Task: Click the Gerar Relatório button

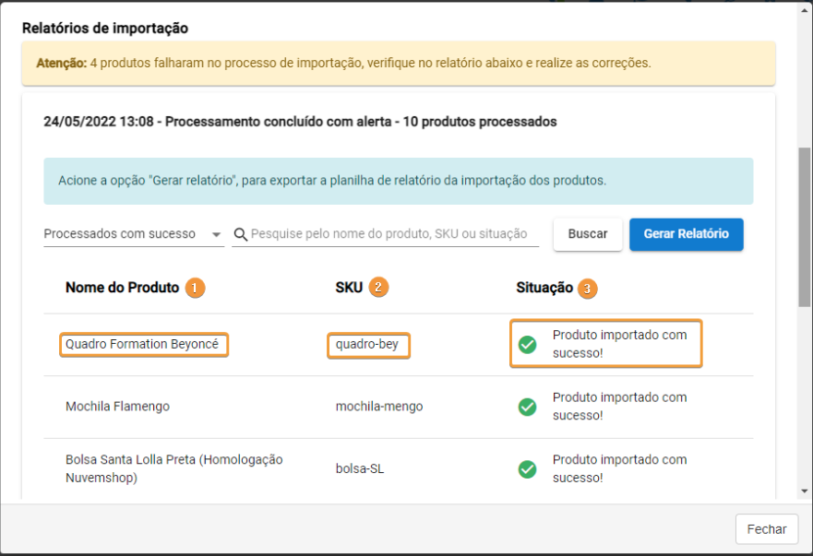Action: pos(686,234)
